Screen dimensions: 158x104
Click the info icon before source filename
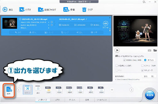tap(20, 19)
